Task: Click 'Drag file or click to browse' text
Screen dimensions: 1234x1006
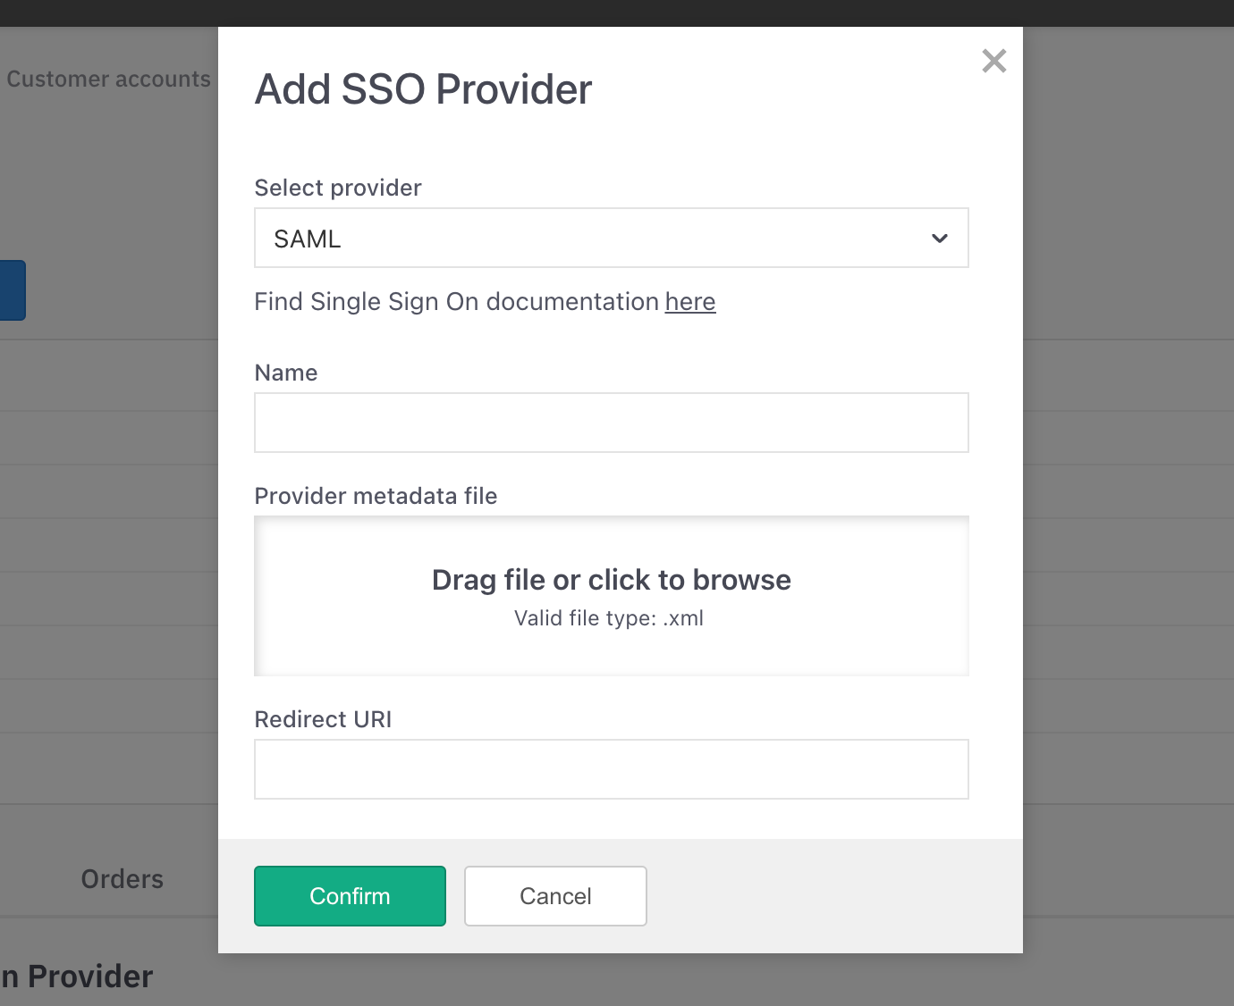Action: 611,580
